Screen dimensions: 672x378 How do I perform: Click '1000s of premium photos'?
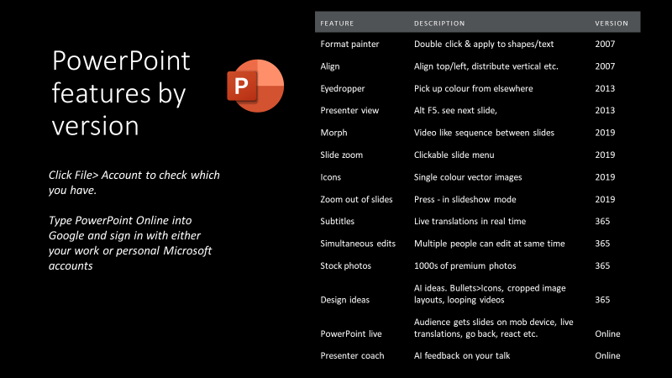pos(465,265)
